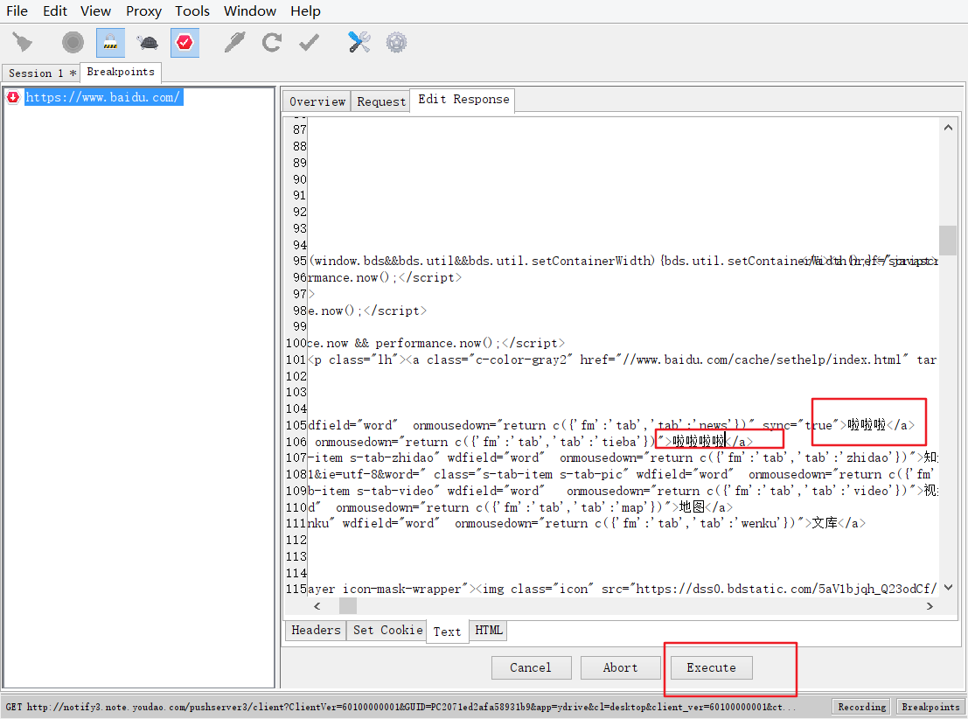Click the Abort button
This screenshot has height=719, width=968.
pos(621,667)
